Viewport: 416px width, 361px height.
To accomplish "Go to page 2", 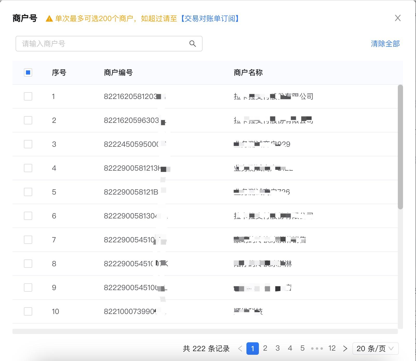I will [x=265, y=348].
